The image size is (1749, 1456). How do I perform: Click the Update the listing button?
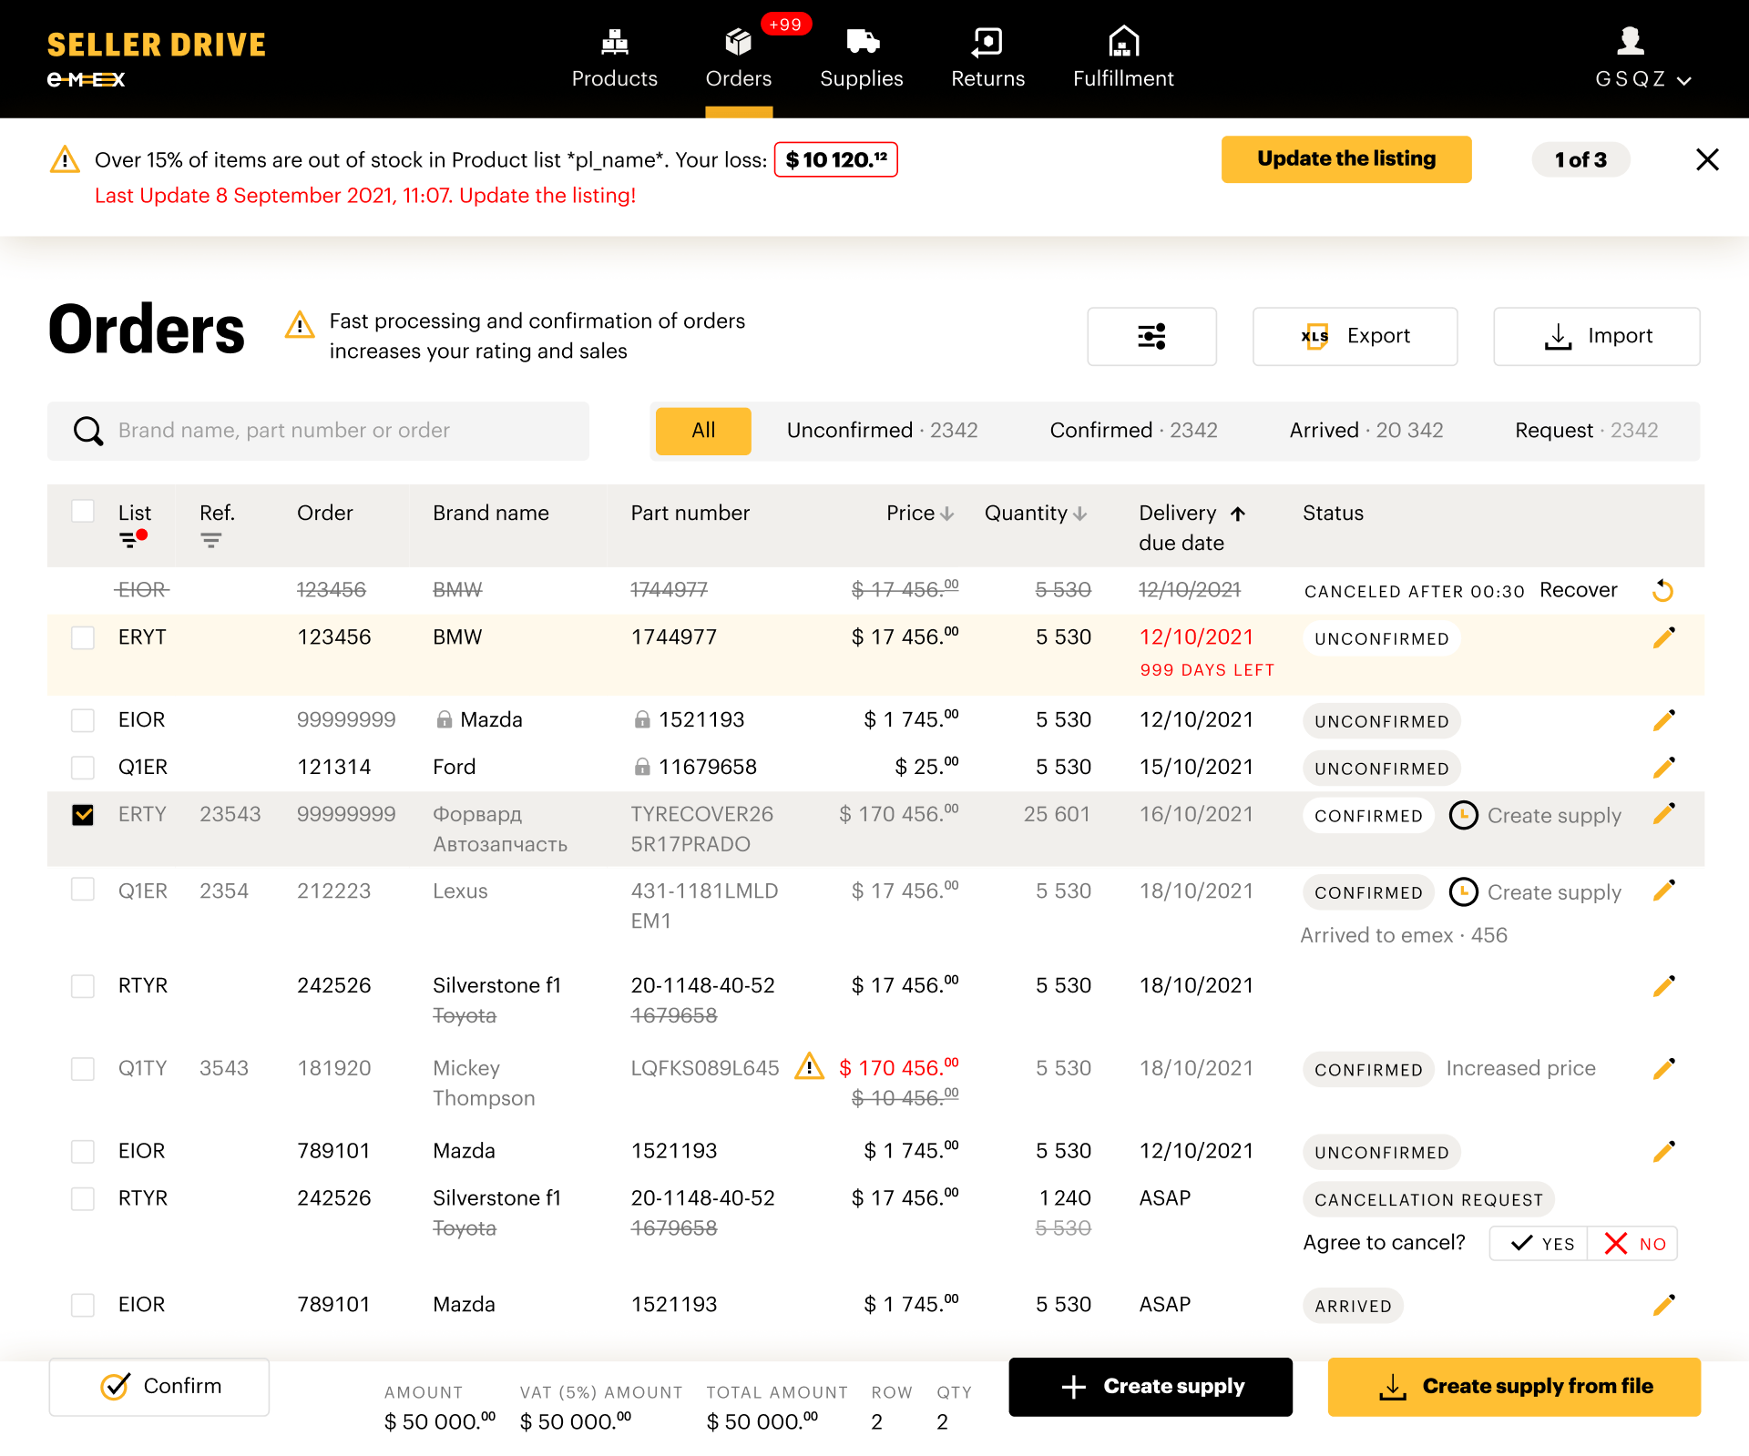tap(1345, 159)
